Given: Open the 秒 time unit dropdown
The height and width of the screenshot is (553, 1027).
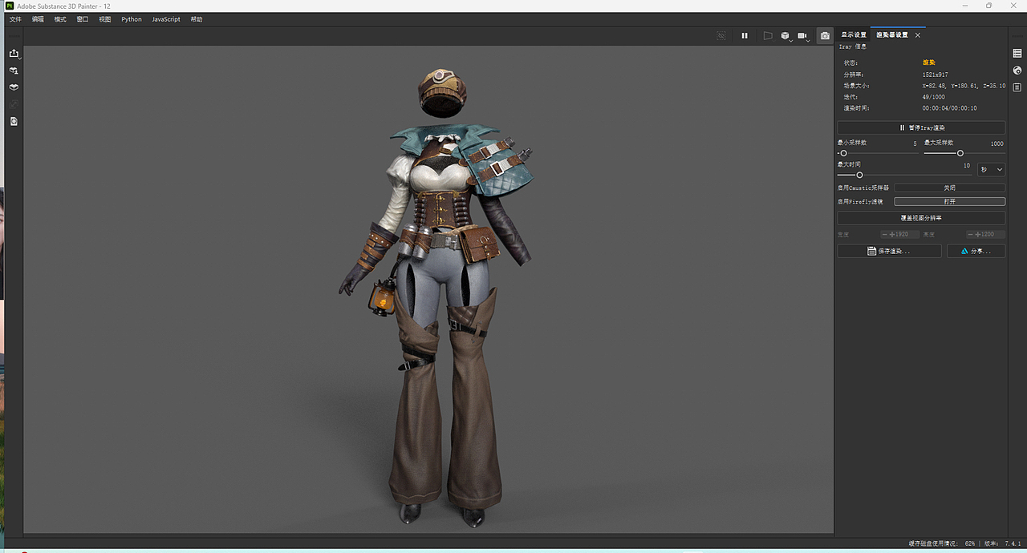Looking at the screenshot, I should coord(992,170).
